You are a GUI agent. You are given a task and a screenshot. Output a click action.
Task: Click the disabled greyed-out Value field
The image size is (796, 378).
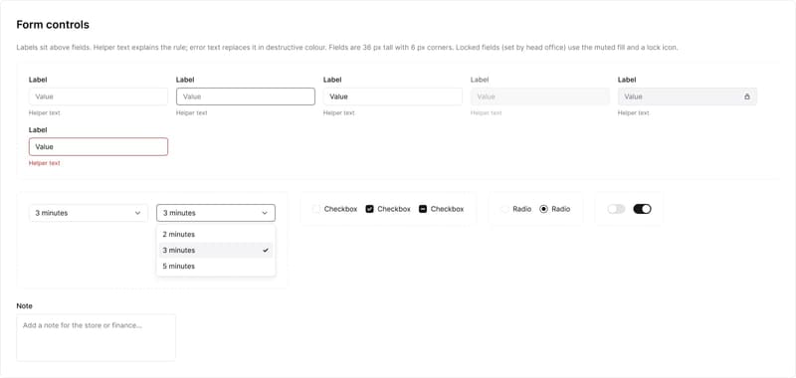540,96
